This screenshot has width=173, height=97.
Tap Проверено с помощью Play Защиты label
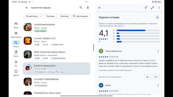pos(50,72)
